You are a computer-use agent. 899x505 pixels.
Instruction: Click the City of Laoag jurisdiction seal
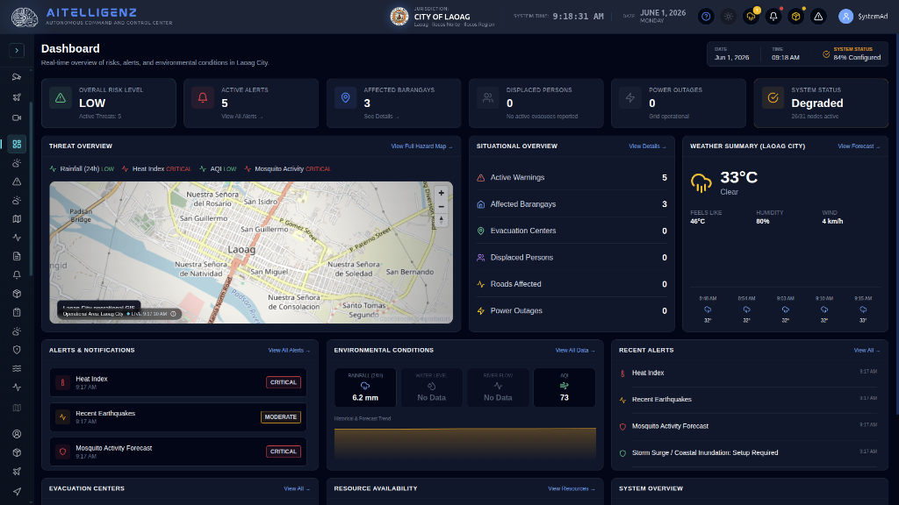(x=399, y=17)
